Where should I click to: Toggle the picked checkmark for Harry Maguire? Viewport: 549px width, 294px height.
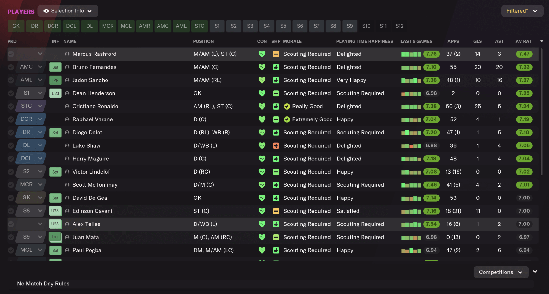tap(11, 159)
